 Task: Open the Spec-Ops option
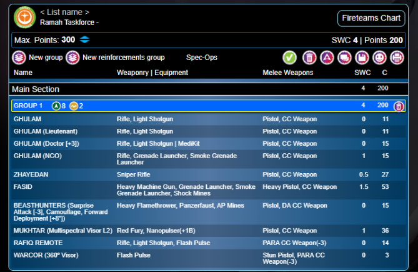(201, 58)
